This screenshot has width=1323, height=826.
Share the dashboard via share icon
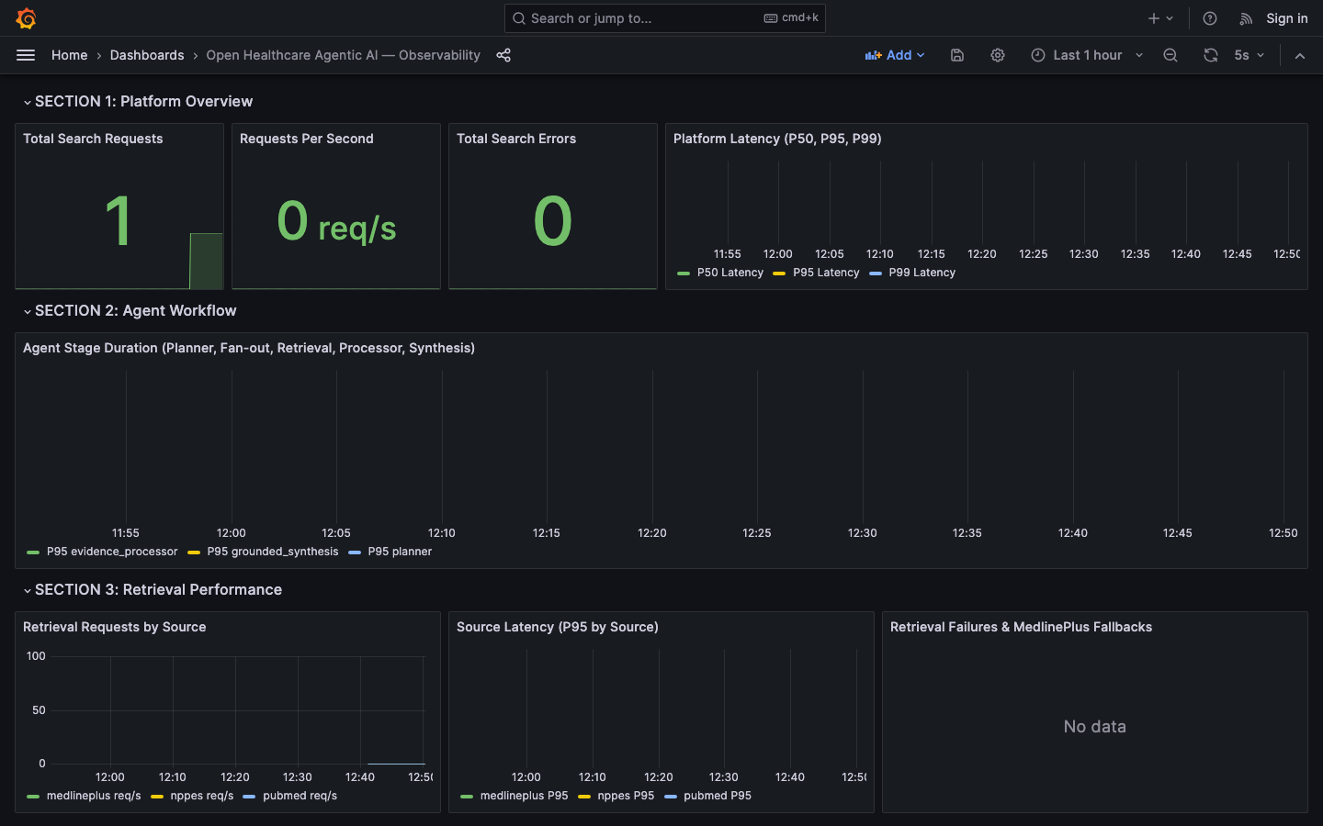[503, 55]
